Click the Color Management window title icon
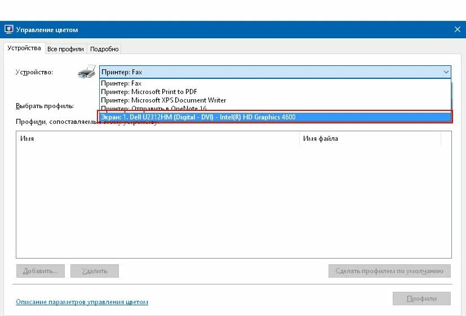The image size is (466, 316). [x=9, y=29]
